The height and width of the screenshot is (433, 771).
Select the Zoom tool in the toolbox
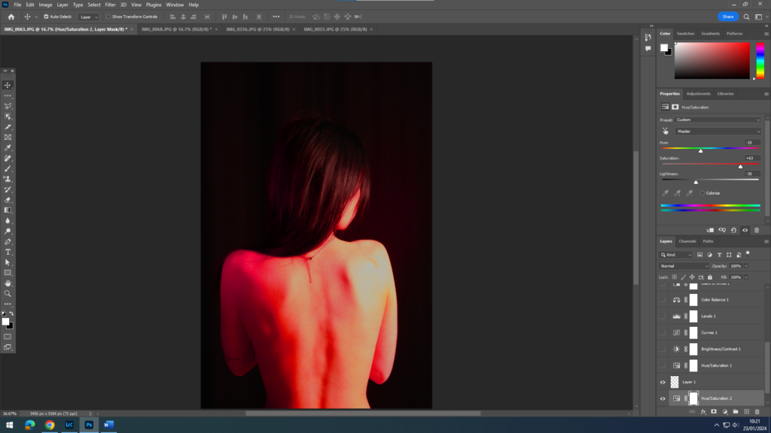(x=8, y=294)
